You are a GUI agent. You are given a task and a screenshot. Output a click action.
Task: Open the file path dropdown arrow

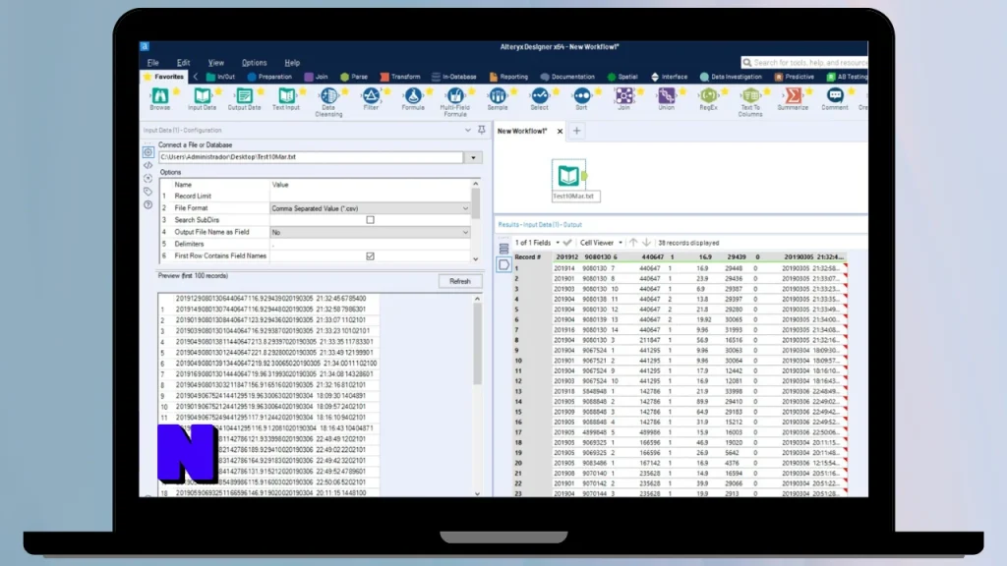point(473,157)
